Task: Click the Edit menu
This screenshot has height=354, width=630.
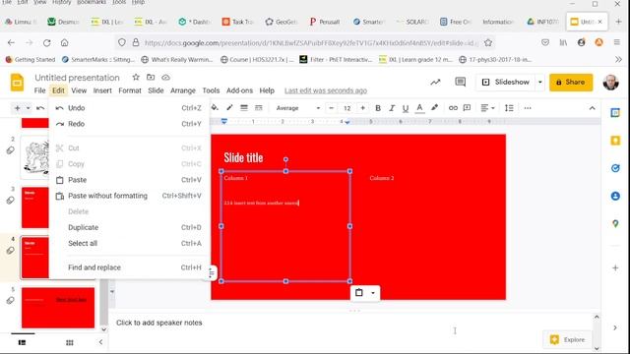Action: [x=58, y=90]
